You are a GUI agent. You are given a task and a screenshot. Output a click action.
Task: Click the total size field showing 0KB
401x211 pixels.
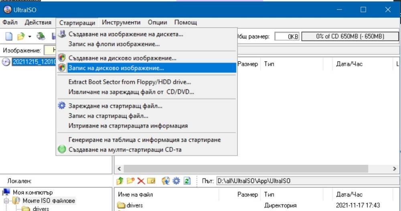pyautogui.click(x=287, y=36)
